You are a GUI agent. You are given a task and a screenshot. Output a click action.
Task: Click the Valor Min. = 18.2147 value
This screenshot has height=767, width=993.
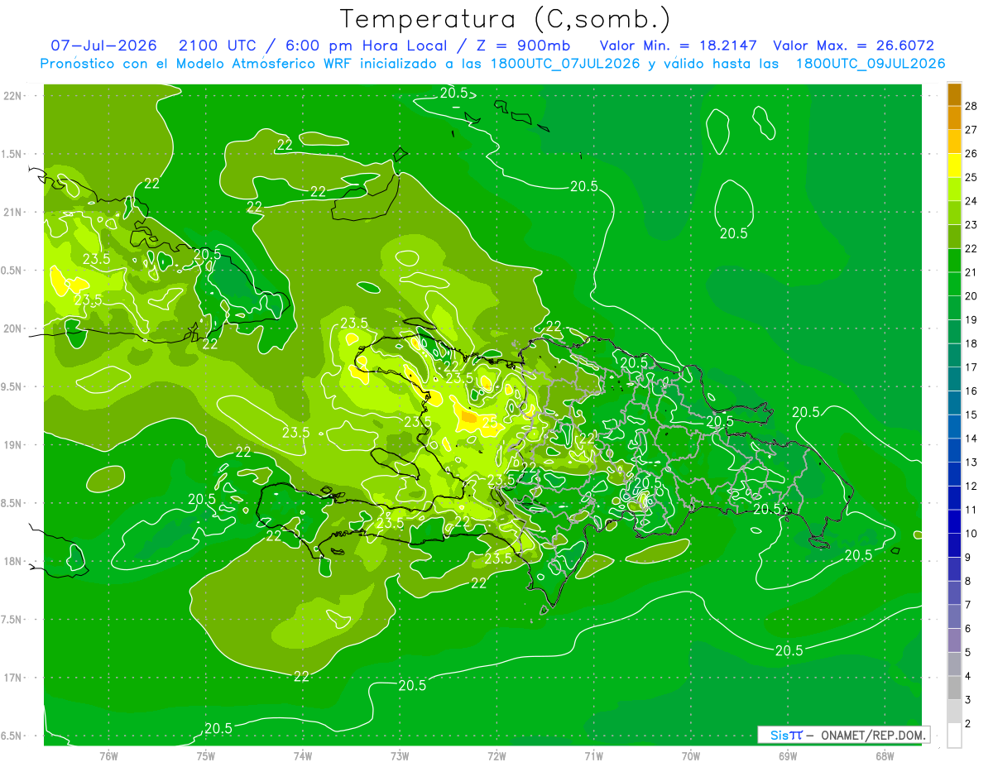[679, 46]
